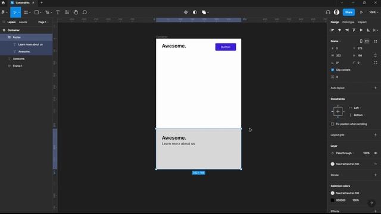Image resolution: width=381 pixels, height=214 pixels.
Task: Enable Fix position when scrolling
Action: 332,124
